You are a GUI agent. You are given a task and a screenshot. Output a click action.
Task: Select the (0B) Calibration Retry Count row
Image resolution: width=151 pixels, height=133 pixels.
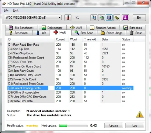[70, 75]
